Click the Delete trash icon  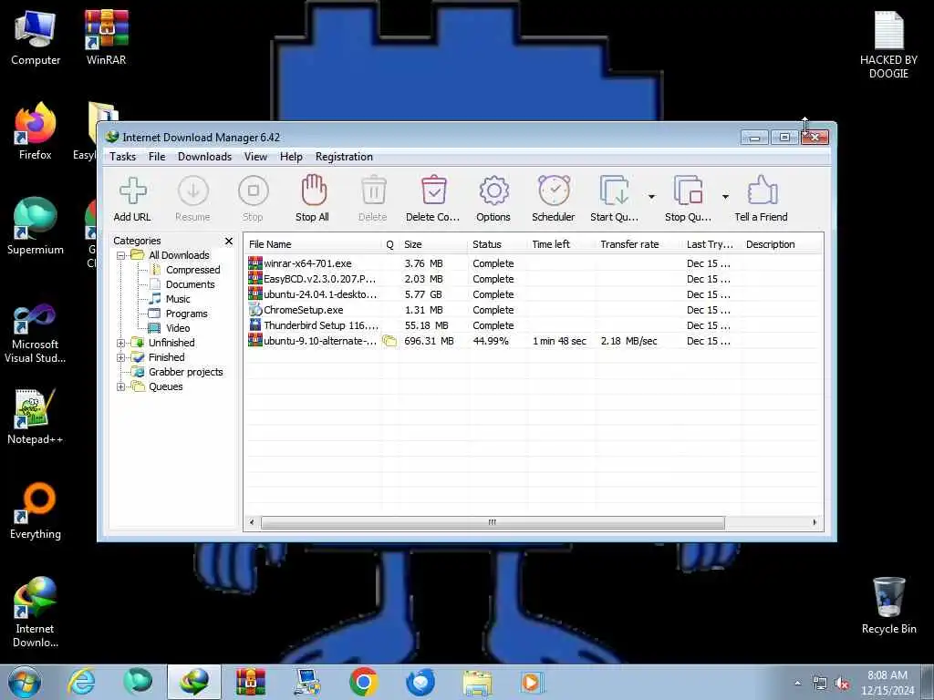[x=373, y=191]
